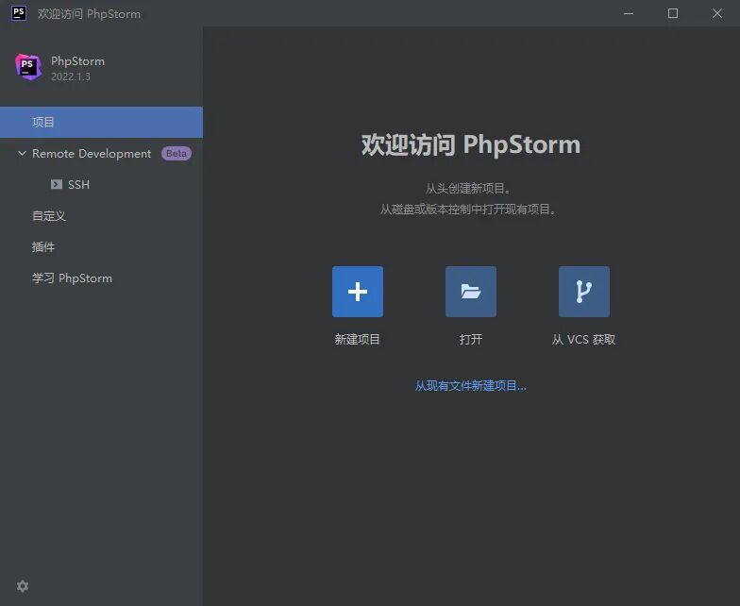Click the 欢迎访问 PhpStorm heading

click(470, 144)
